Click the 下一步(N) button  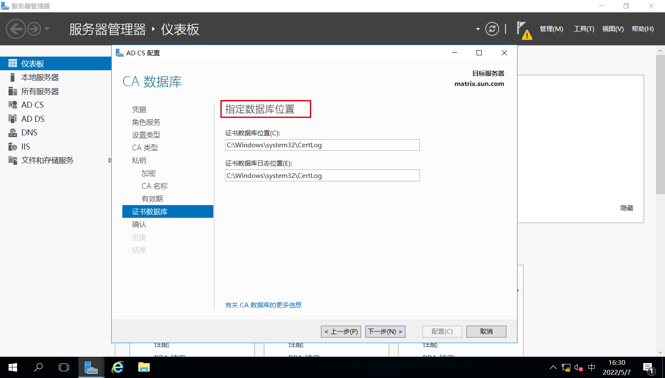[x=385, y=332]
